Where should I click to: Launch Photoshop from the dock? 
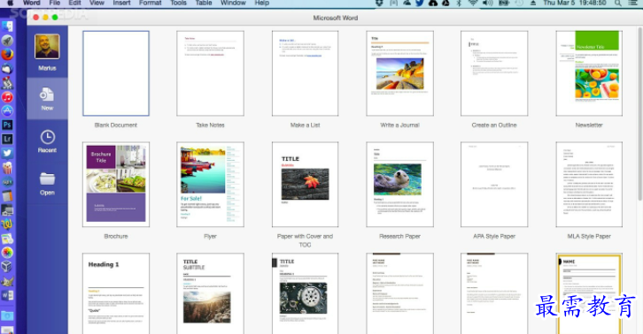(x=7, y=125)
